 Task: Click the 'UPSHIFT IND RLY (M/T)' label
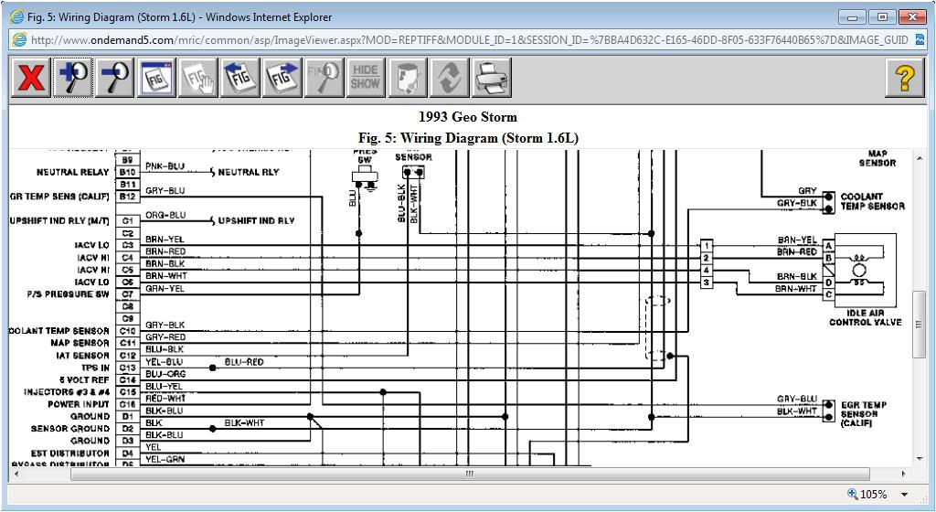click(x=59, y=220)
